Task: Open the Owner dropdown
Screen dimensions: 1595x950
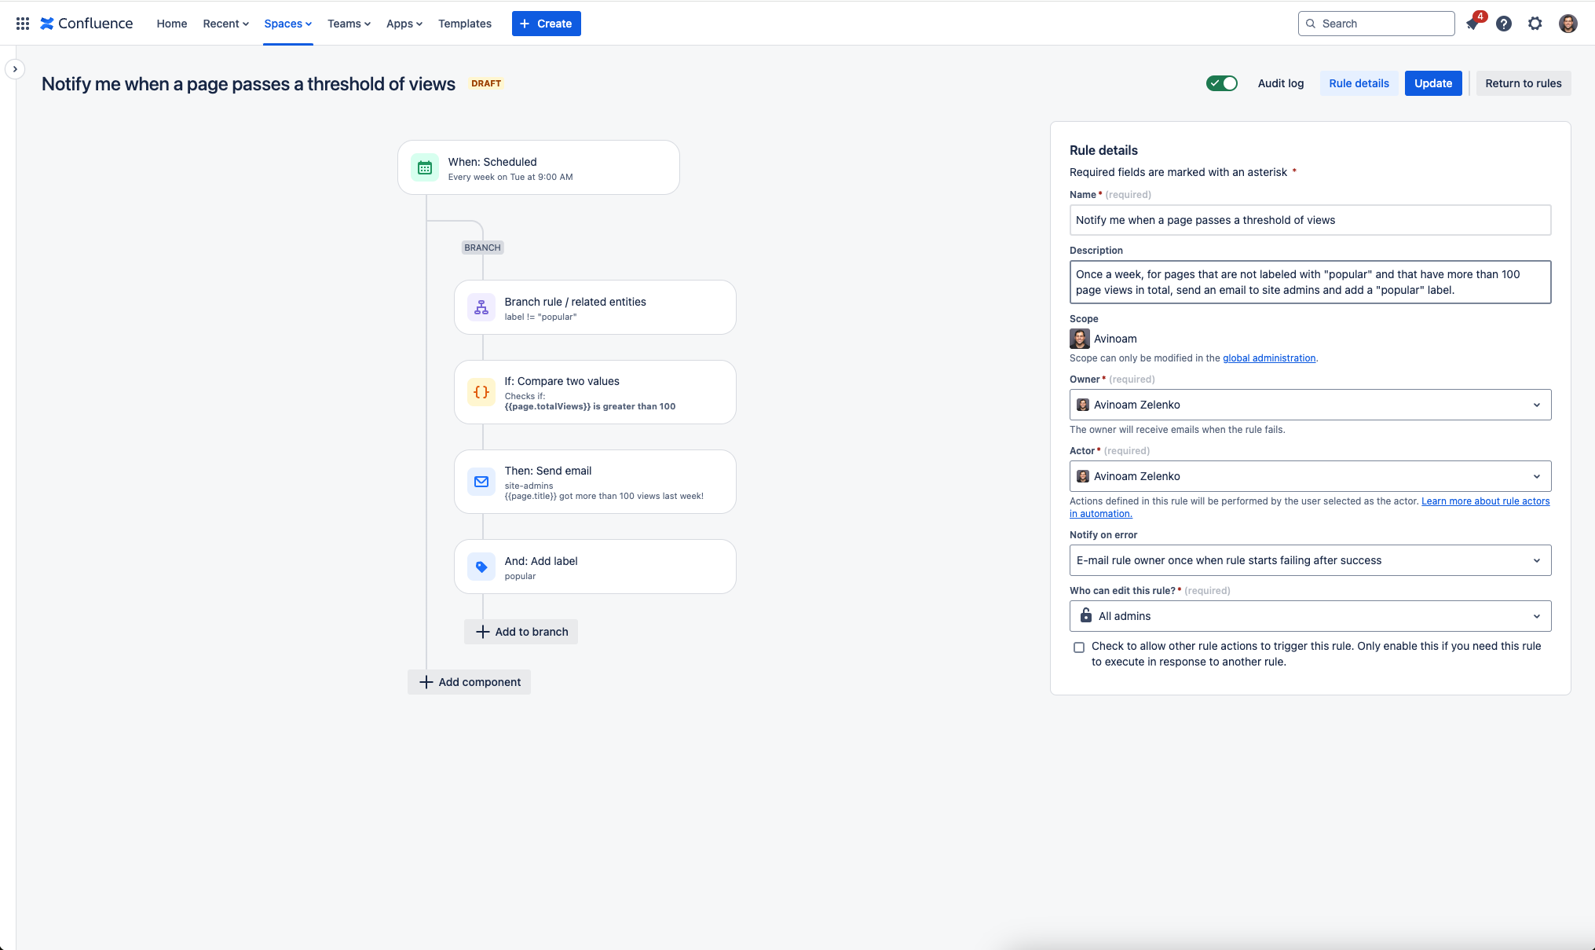Action: coord(1310,405)
